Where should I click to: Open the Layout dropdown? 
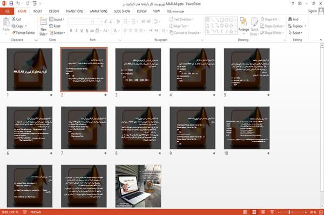pos(57,19)
